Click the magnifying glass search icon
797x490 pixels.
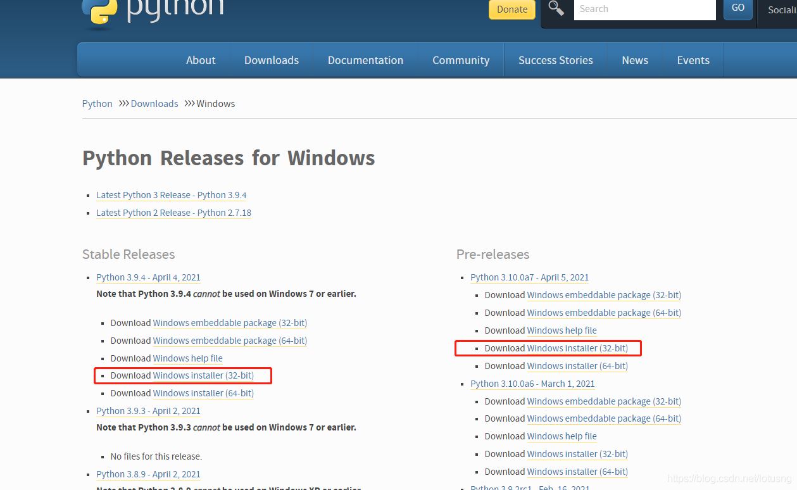point(556,8)
